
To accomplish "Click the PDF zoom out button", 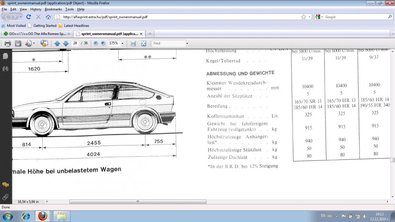I will [x=96, y=43].
